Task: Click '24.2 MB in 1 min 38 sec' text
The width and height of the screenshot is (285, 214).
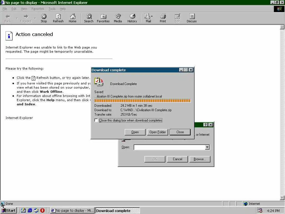Action: tap(136, 106)
